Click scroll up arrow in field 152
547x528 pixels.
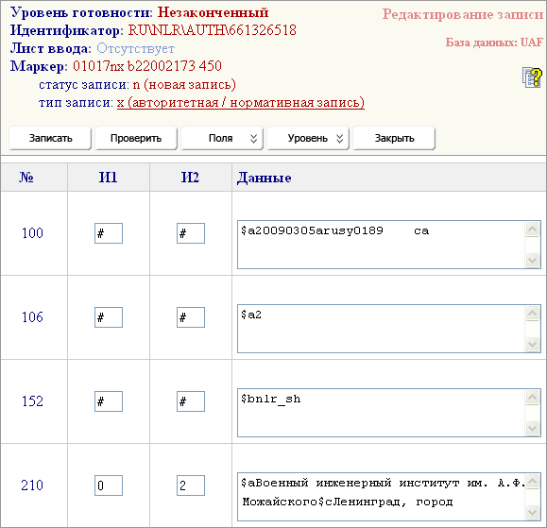[532, 398]
